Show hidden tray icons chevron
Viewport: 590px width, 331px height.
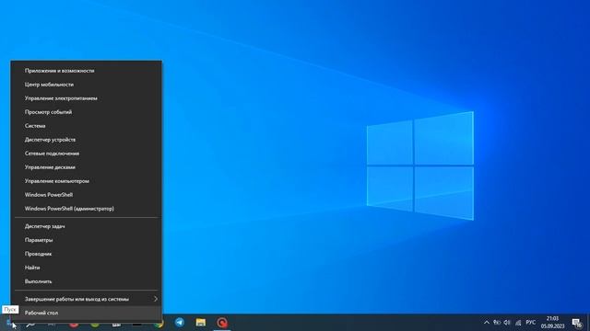point(487,323)
